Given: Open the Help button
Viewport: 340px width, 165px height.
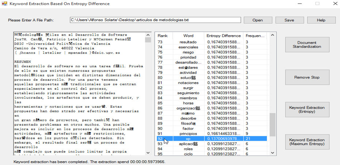Looking at the screenshot, I should (321, 20).
